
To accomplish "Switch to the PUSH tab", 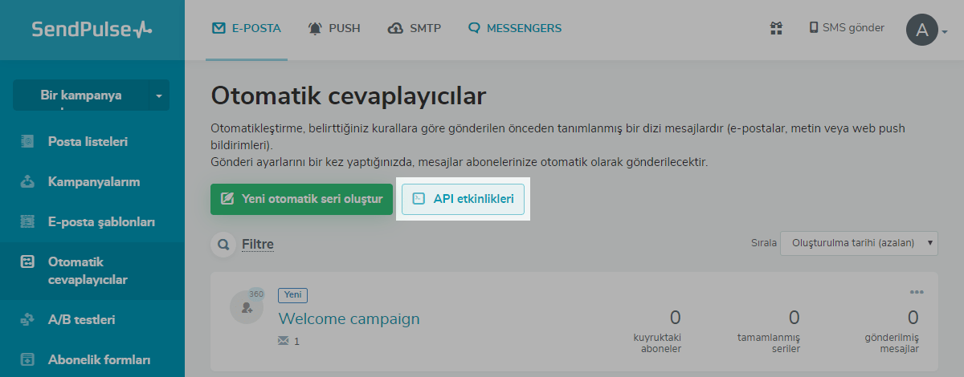I will [334, 28].
